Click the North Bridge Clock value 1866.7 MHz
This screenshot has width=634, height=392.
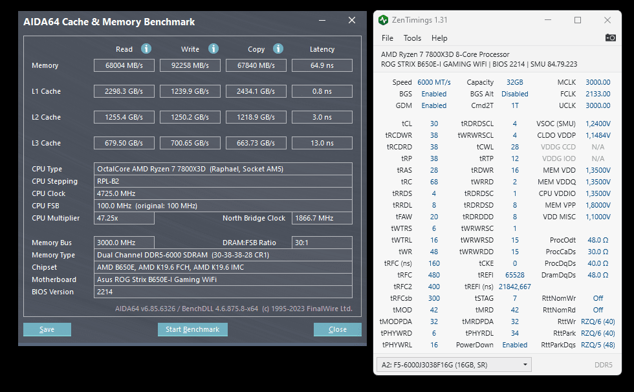point(322,218)
